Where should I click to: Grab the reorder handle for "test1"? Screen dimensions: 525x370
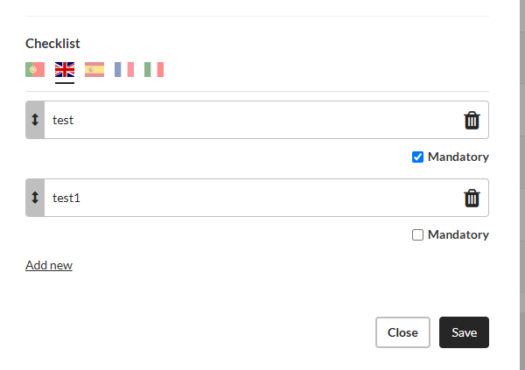point(35,198)
